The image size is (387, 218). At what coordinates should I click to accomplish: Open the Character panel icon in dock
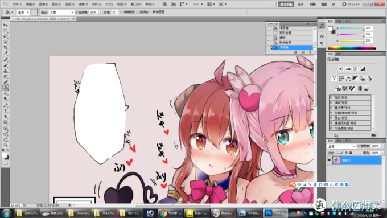click(322, 36)
